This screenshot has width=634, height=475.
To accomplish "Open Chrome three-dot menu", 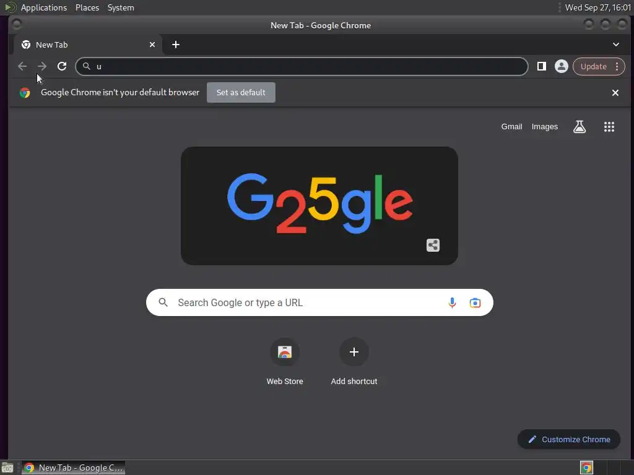I will pyautogui.click(x=617, y=66).
